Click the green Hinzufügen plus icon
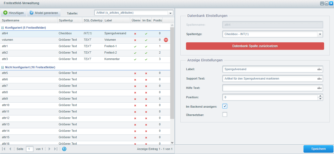Image resolution: width=334 pixels, height=154 pixels. pos(5,13)
